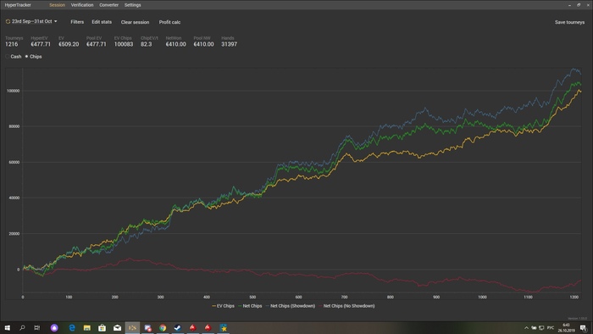Viewport: 593px width, 334px height.
Task: Click the Hands value 31397
Action: click(x=230, y=44)
